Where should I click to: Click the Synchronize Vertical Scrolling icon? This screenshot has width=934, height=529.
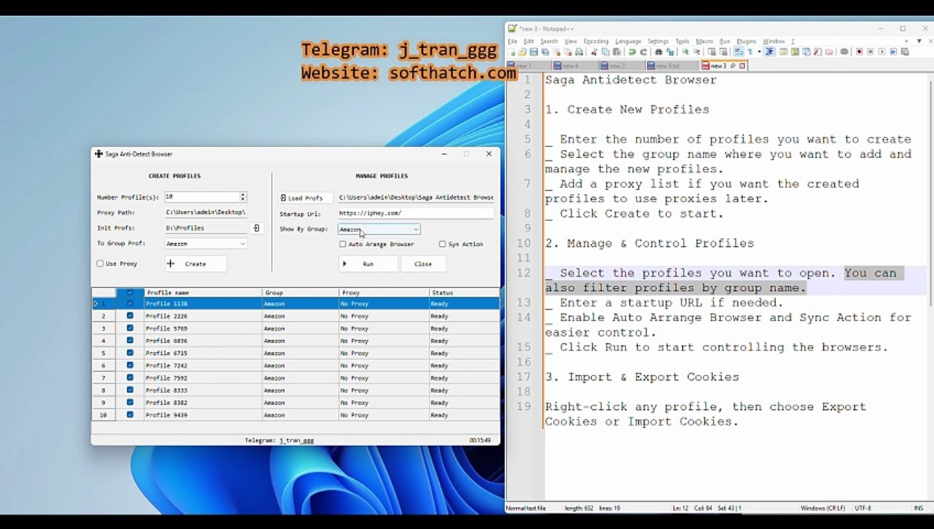pyautogui.click(x=712, y=52)
